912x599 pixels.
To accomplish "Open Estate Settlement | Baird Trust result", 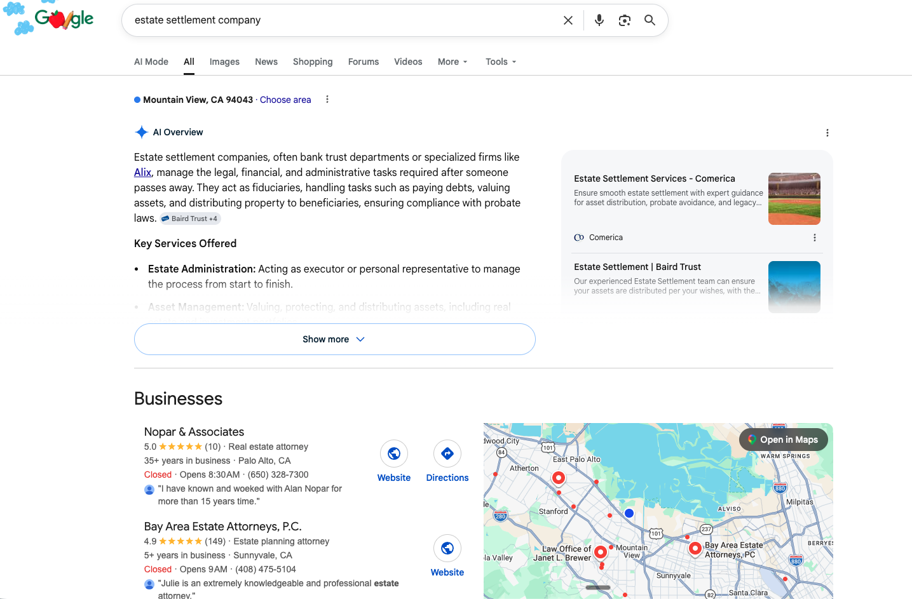I will 637,267.
